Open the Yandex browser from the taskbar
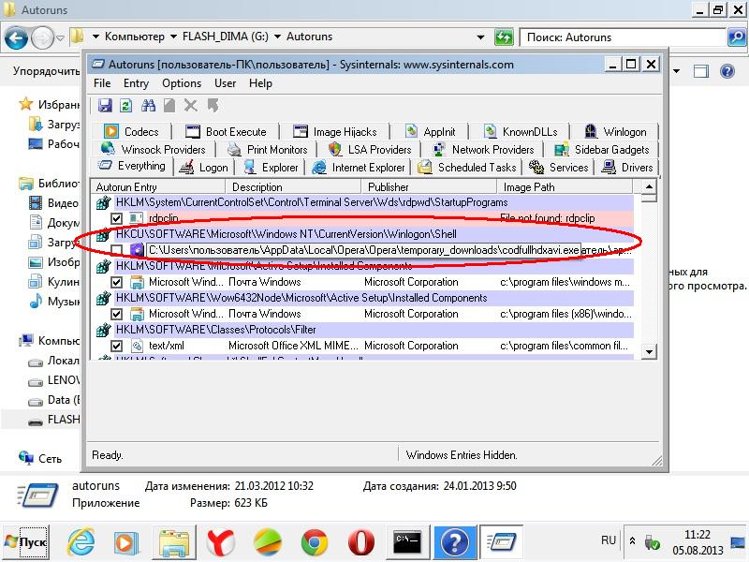This screenshot has height=562, width=749. [x=220, y=541]
